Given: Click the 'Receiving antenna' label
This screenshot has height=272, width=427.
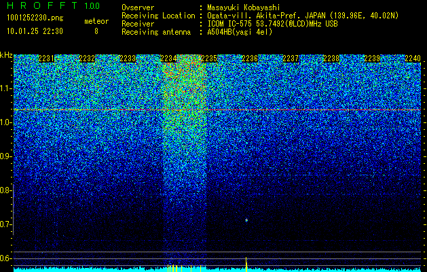Looking at the screenshot, I should click(156, 32).
